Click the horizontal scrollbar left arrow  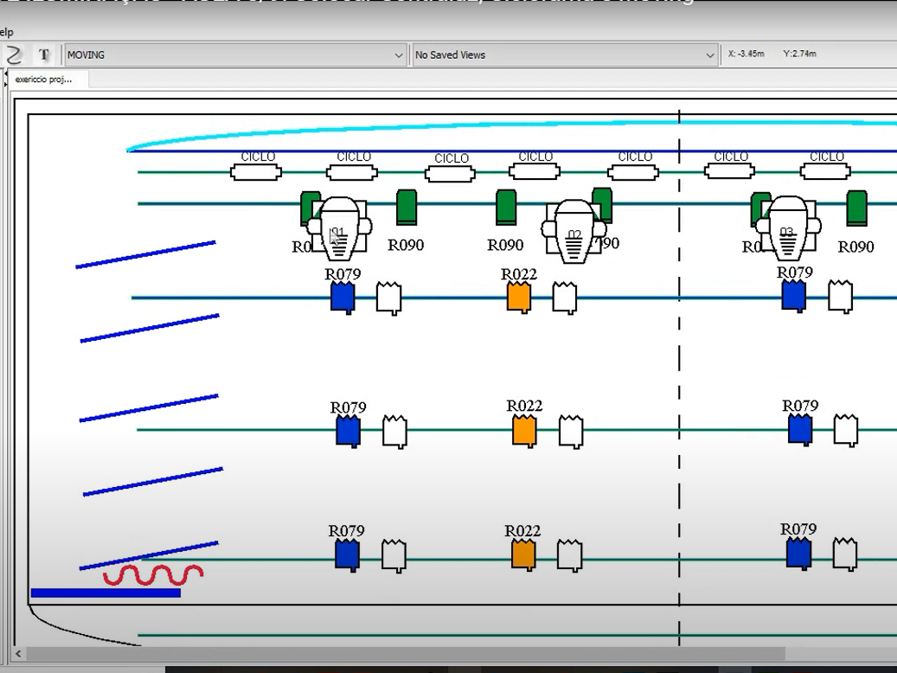click(x=17, y=654)
